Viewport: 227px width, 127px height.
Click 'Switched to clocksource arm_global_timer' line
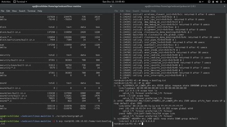coord(149,35)
